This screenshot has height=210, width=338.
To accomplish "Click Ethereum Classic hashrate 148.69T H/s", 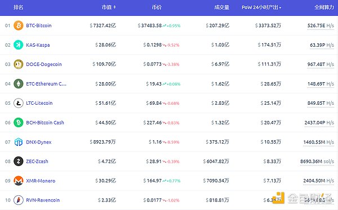I will 321,84.
